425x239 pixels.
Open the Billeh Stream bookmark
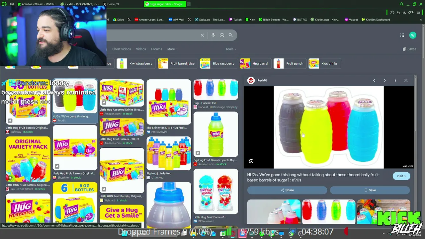tap(274, 20)
